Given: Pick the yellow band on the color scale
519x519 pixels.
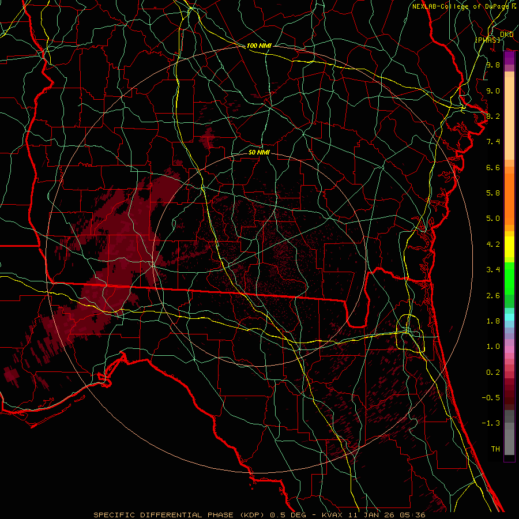Looking at the screenshot, I should coord(509,247).
